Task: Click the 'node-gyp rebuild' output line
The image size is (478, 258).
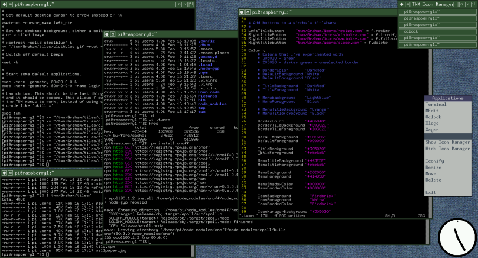Action: [x=125, y=202]
